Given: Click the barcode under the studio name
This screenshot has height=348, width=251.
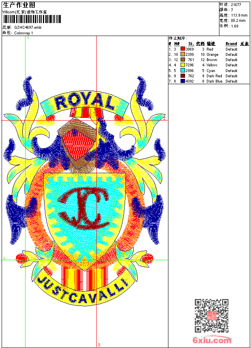Looking at the screenshot, I should click(x=32, y=19).
